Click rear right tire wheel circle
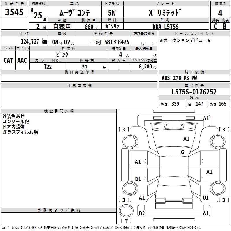 218,189
